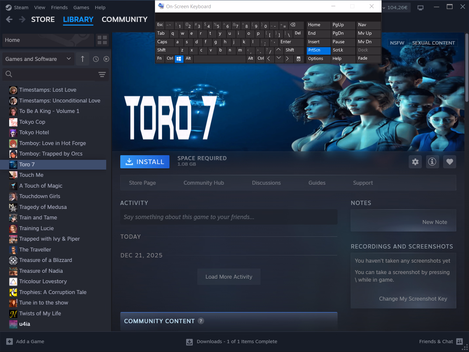Show Toro 7 game info icon
This screenshot has width=469, height=352.
click(432, 162)
